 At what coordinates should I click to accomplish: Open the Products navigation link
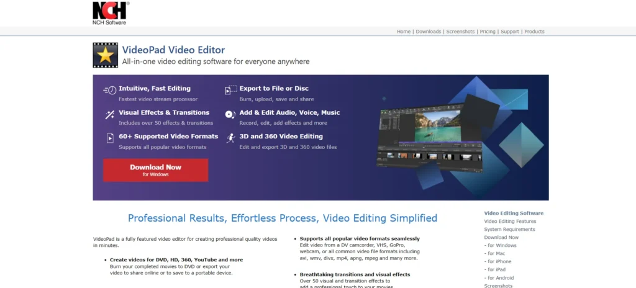click(534, 32)
